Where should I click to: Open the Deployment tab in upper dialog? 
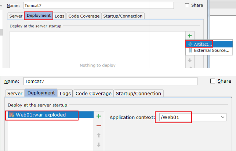pyautogui.click(x=39, y=16)
